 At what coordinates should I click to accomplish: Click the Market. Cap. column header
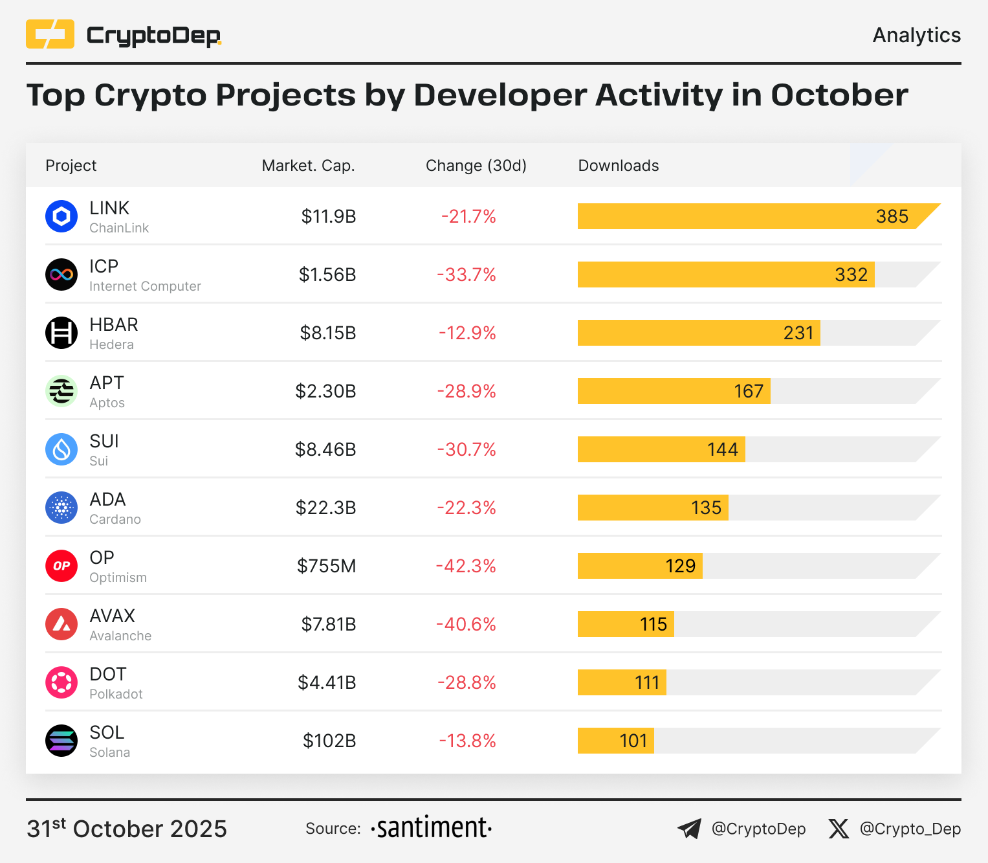point(308,166)
